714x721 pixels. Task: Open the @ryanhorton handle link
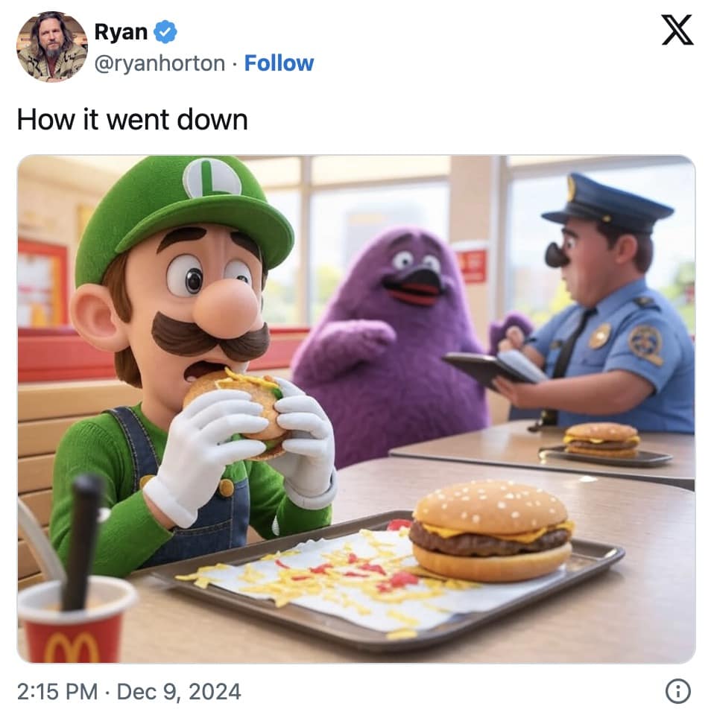coord(159,63)
